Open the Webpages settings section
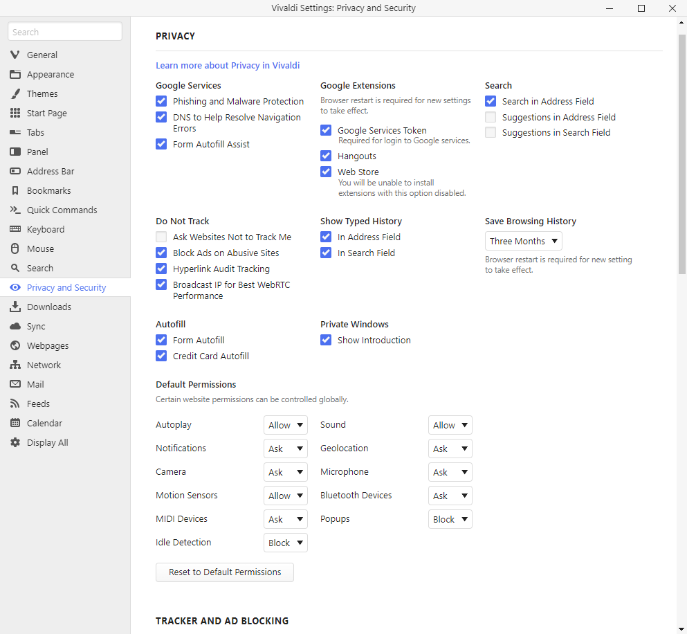This screenshot has width=687, height=634. (65, 345)
